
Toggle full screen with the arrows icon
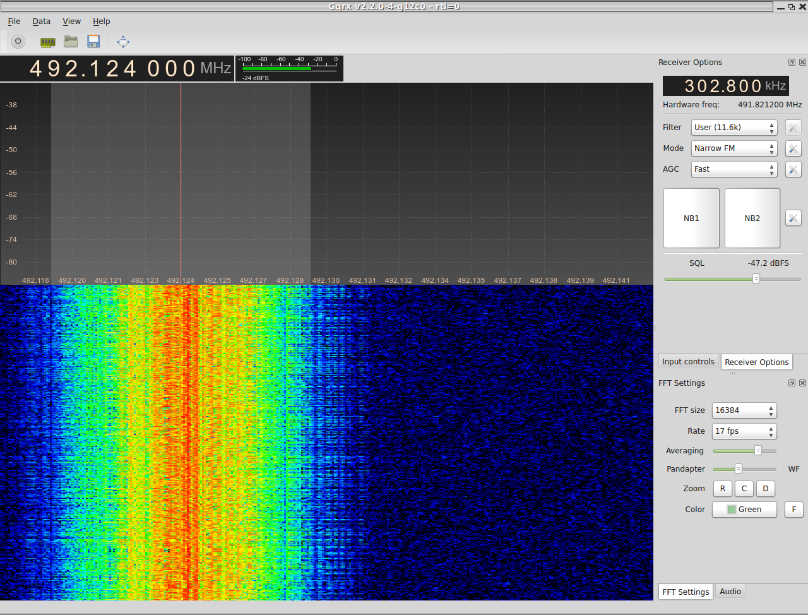(123, 42)
